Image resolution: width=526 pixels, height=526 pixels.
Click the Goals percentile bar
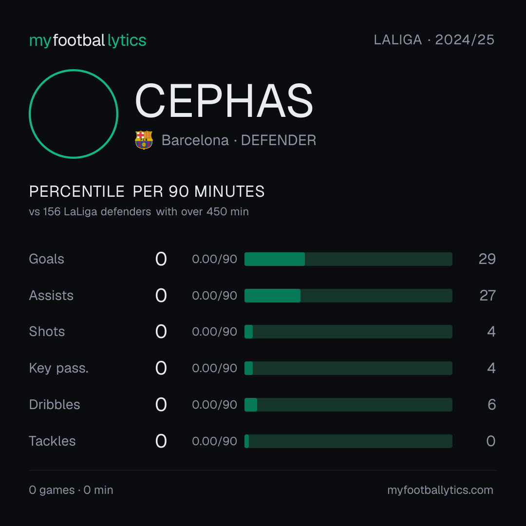[348, 259]
